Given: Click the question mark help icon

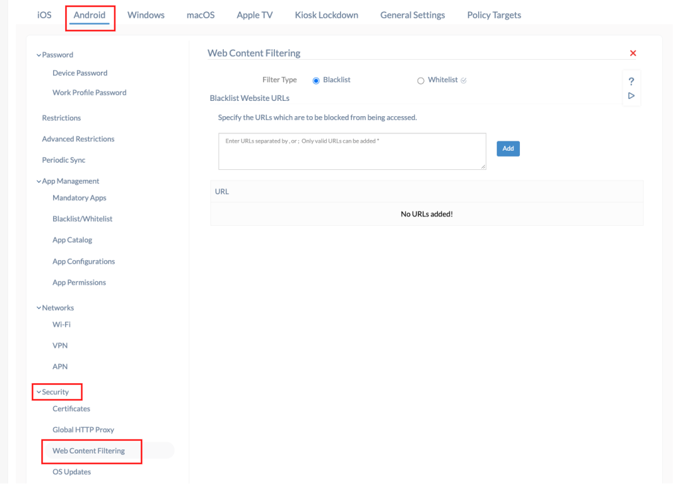Looking at the screenshot, I should click(x=631, y=81).
